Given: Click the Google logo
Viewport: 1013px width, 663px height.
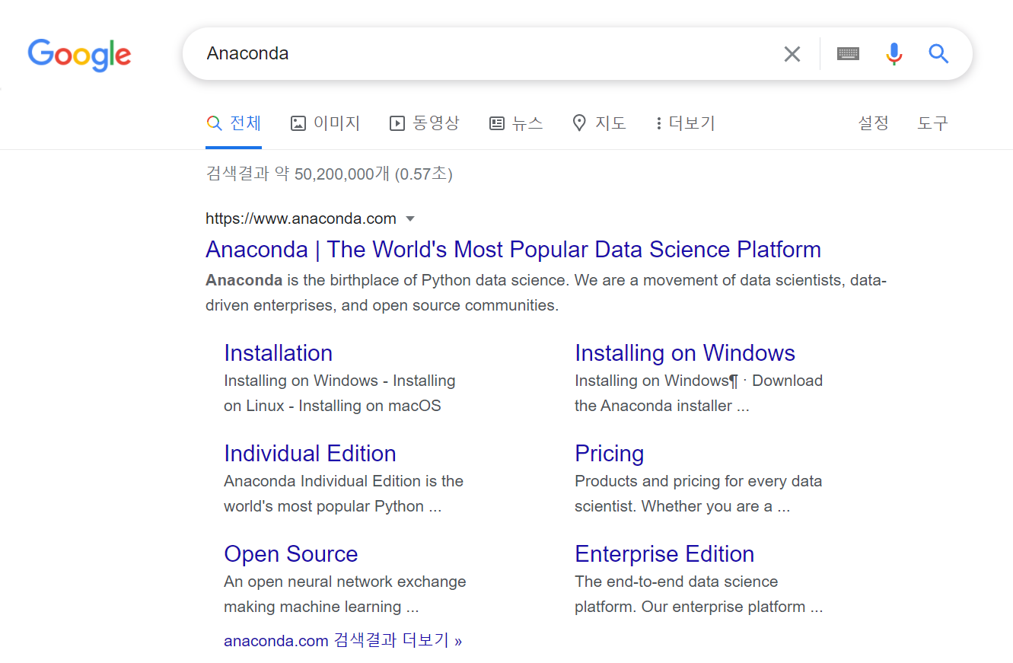Looking at the screenshot, I should tap(79, 55).
